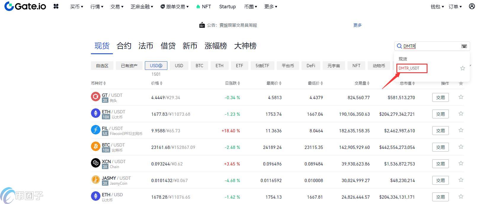The height and width of the screenshot is (204, 482).
Task: Switch to the 大神榜 tab
Action: [245, 46]
